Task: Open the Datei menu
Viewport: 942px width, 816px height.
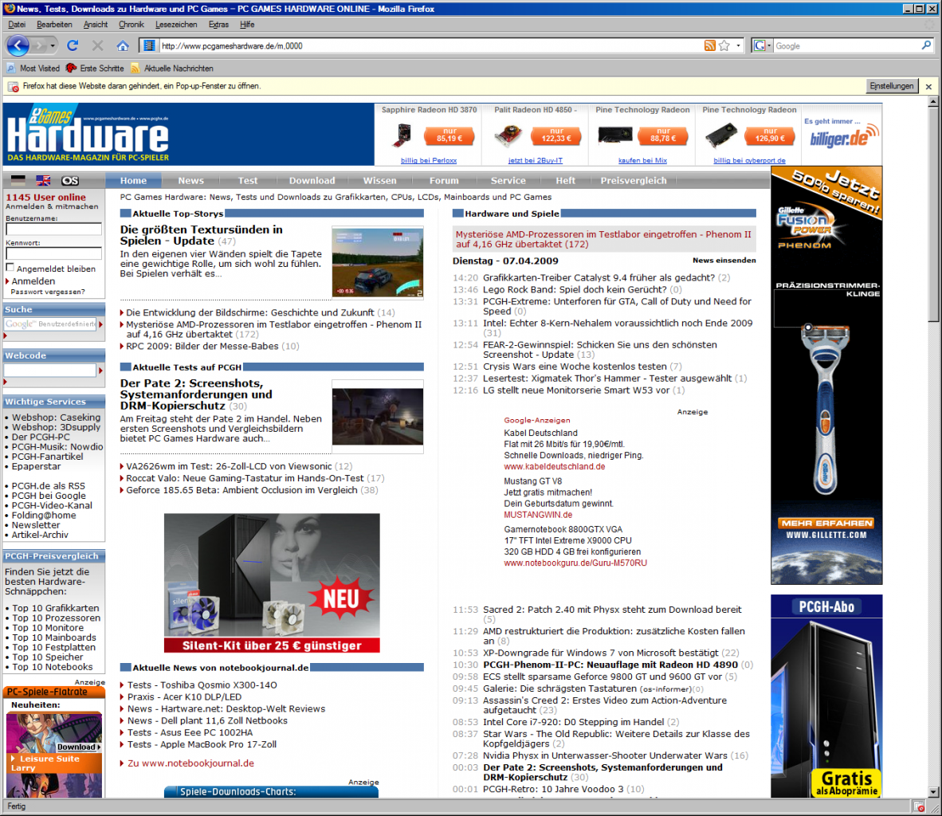Action: coord(17,25)
